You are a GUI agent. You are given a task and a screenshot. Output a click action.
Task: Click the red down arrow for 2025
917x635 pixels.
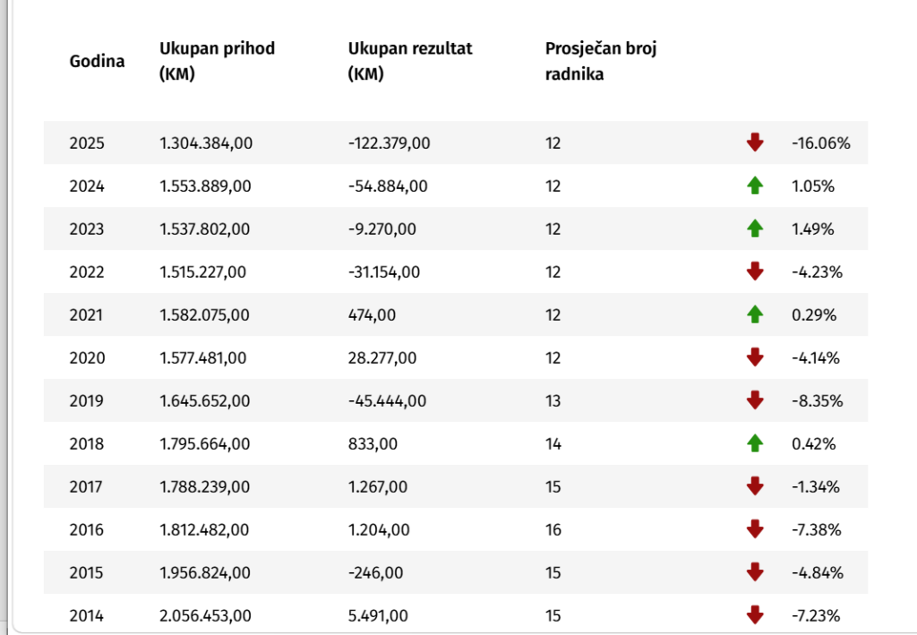pyautogui.click(x=755, y=142)
